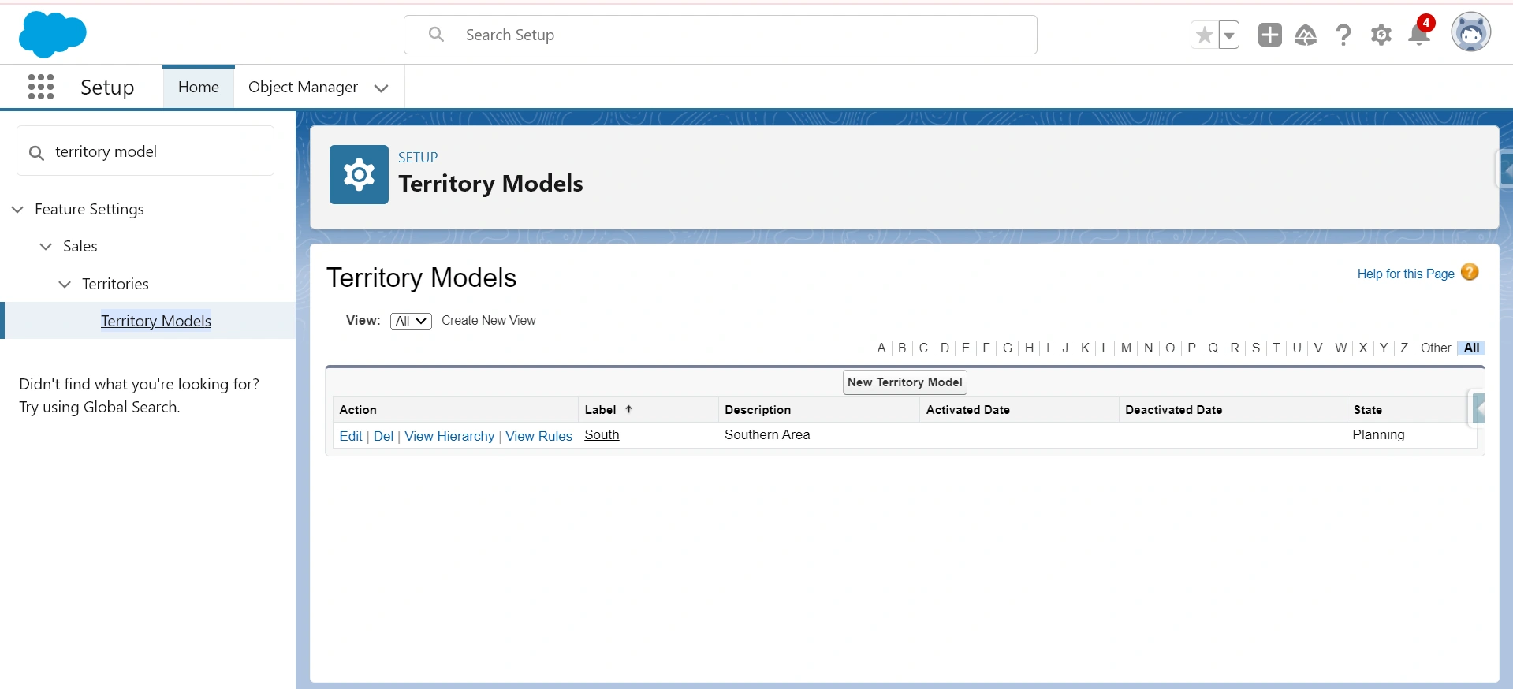Click the Create New View link
This screenshot has height=689, width=1513.
[x=488, y=320]
